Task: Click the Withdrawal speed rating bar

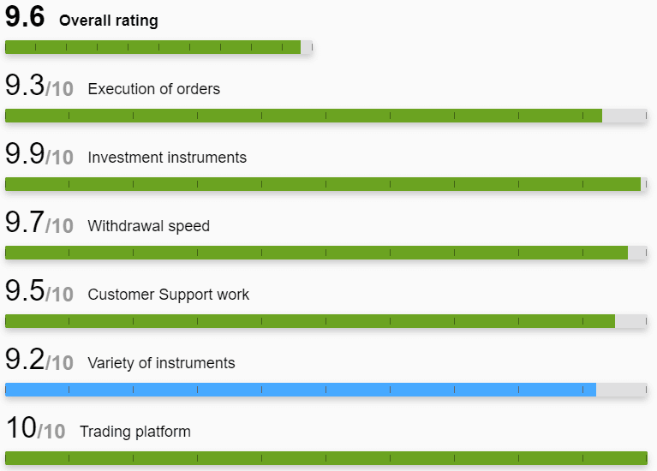Action: click(x=326, y=253)
